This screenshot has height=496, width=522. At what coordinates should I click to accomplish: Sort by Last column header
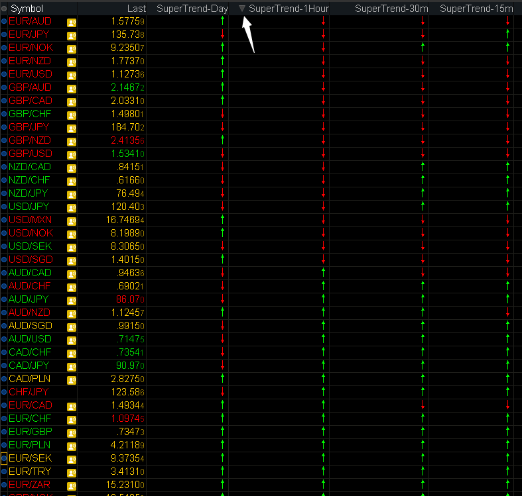coord(137,9)
